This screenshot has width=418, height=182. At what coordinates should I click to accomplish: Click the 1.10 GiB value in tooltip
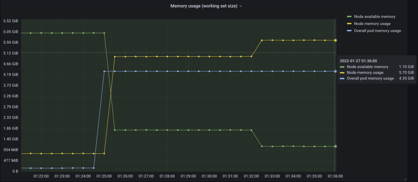407,66
